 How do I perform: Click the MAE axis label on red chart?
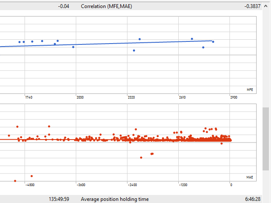coord(250,177)
